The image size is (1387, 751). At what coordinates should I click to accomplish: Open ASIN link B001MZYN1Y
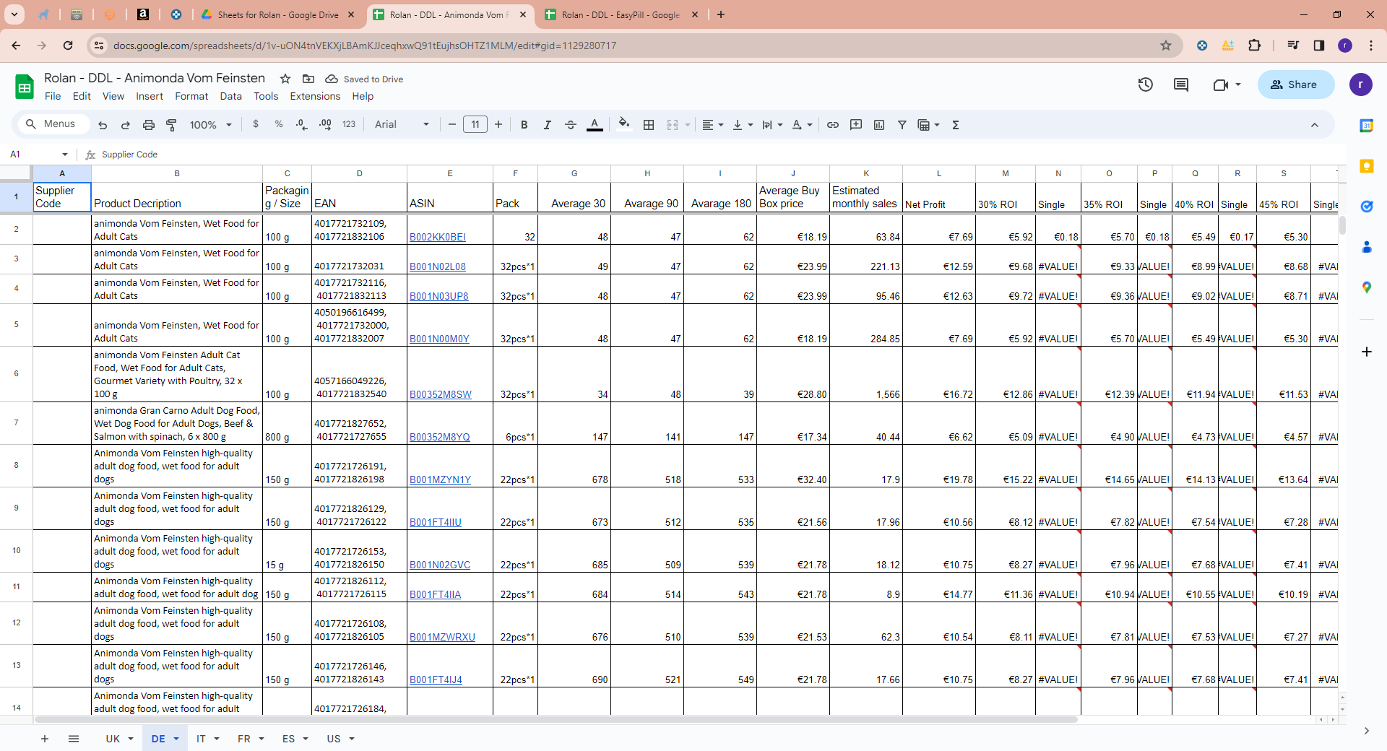pos(440,479)
